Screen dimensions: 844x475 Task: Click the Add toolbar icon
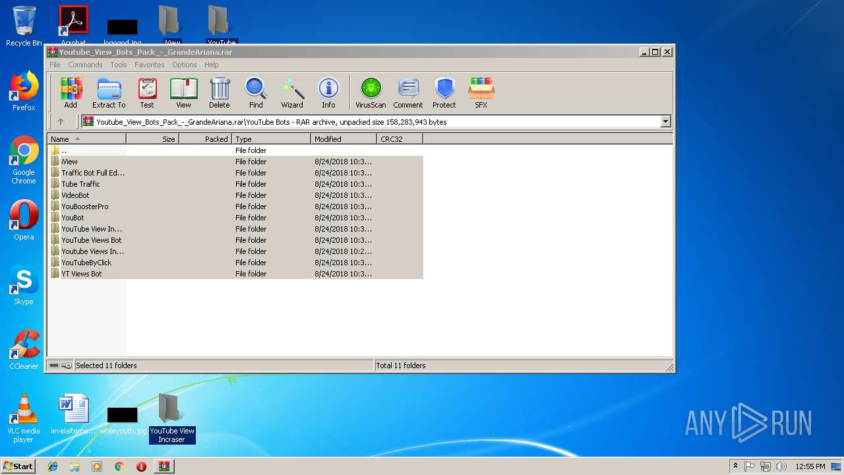click(x=71, y=93)
